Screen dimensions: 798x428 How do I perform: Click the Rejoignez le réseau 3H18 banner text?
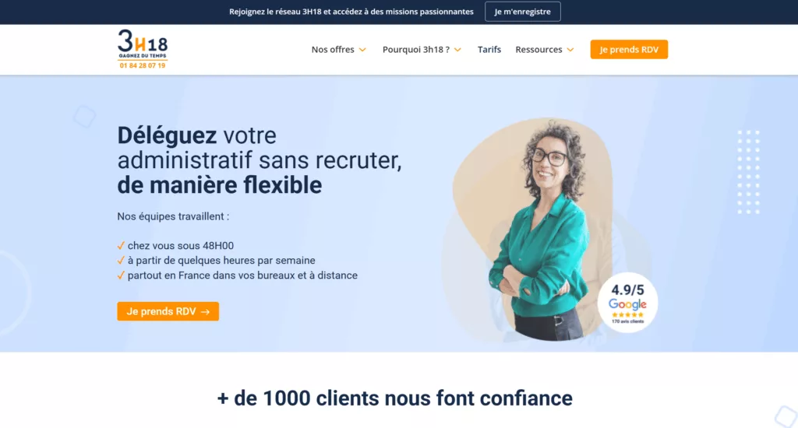[x=351, y=12]
